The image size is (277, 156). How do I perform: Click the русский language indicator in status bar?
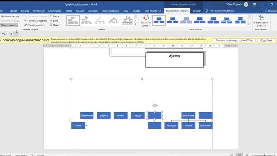[x=40, y=155]
